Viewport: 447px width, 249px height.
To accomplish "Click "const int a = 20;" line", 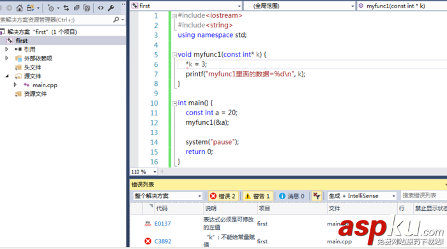I will (x=211, y=113).
